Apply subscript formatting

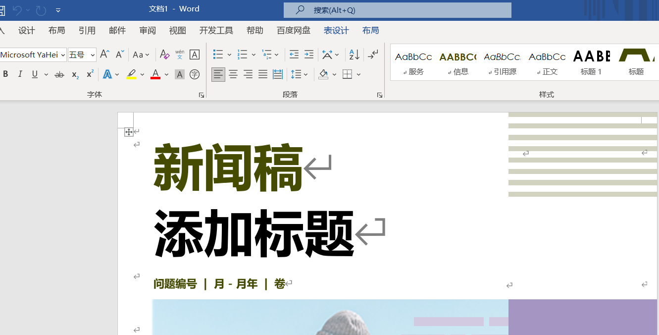75,74
